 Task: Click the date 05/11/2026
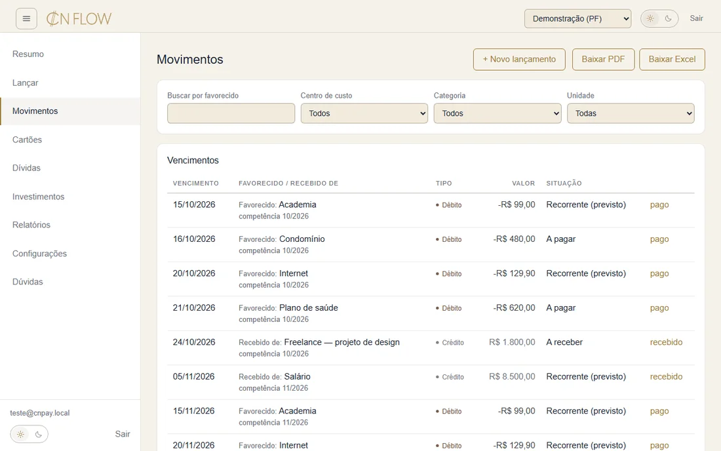(193, 376)
